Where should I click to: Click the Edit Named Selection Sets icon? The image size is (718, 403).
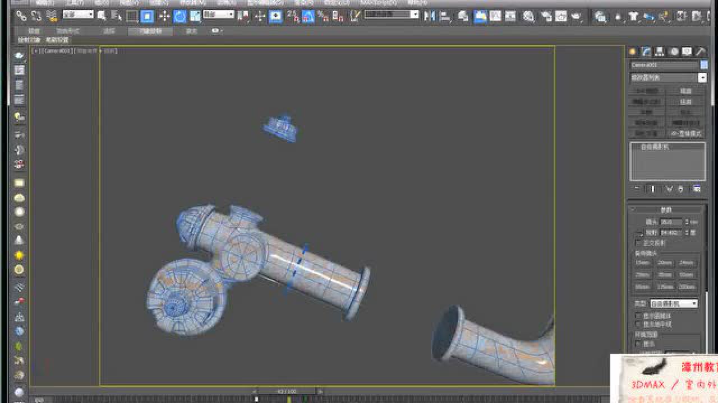click(x=355, y=16)
